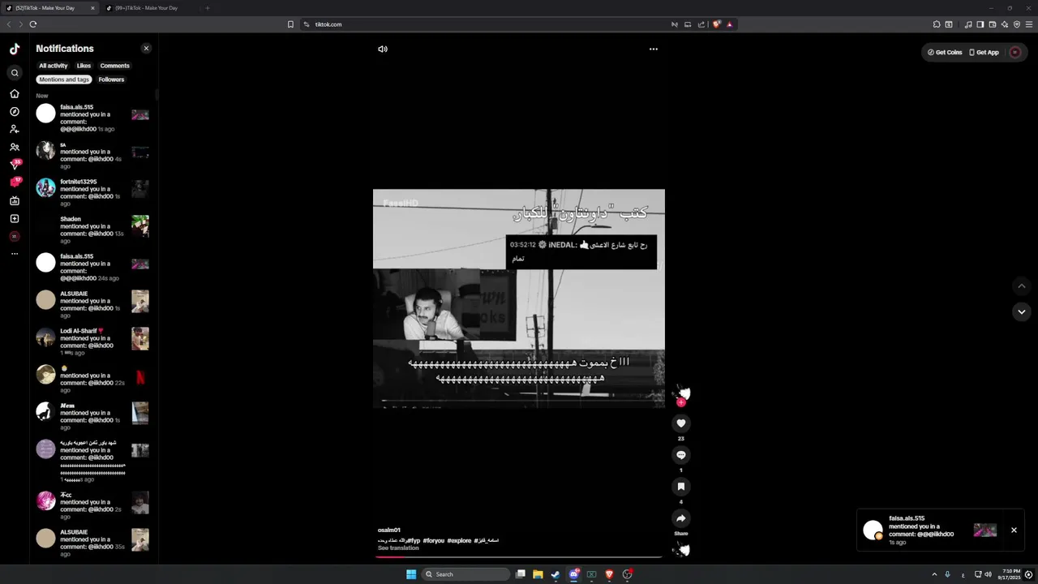Open the osalm01 creator profile link

point(389,530)
